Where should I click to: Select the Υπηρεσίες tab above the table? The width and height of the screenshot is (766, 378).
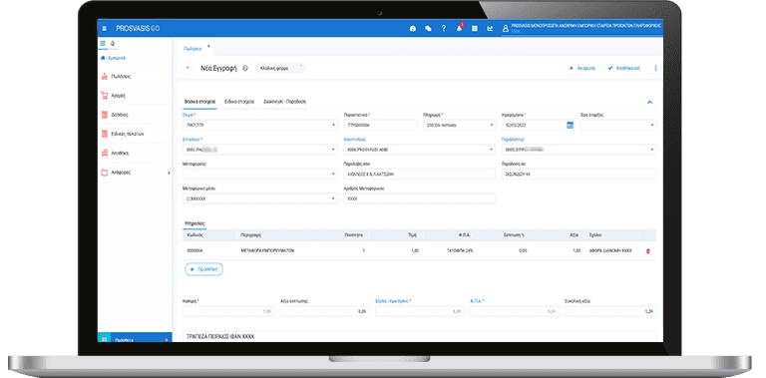coord(194,223)
